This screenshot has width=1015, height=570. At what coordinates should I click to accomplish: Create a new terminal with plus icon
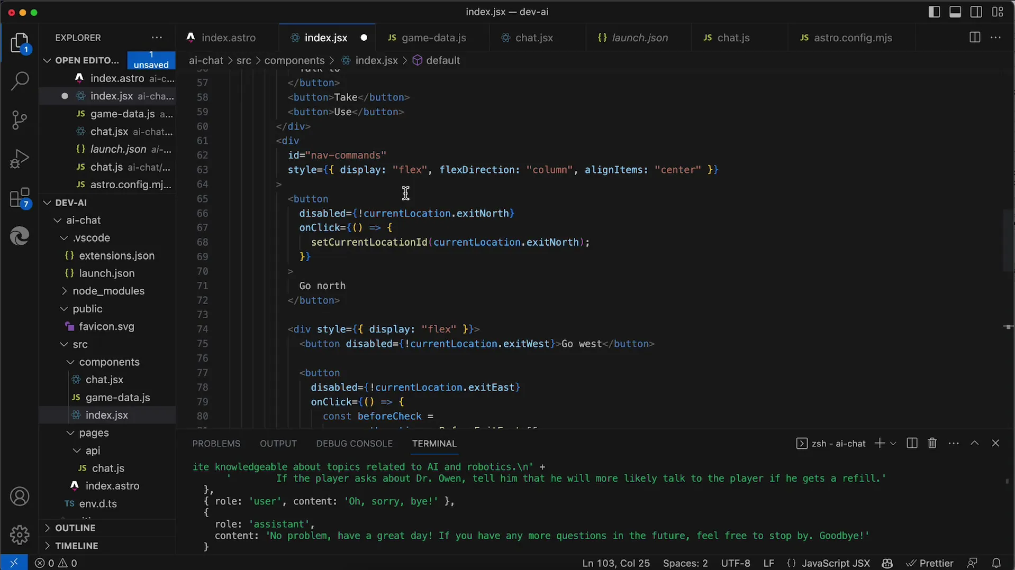(880, 443)
